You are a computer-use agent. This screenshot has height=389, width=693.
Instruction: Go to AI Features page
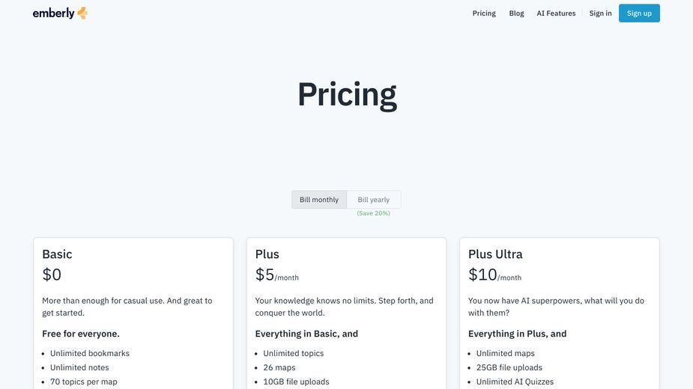click(556, 13)
